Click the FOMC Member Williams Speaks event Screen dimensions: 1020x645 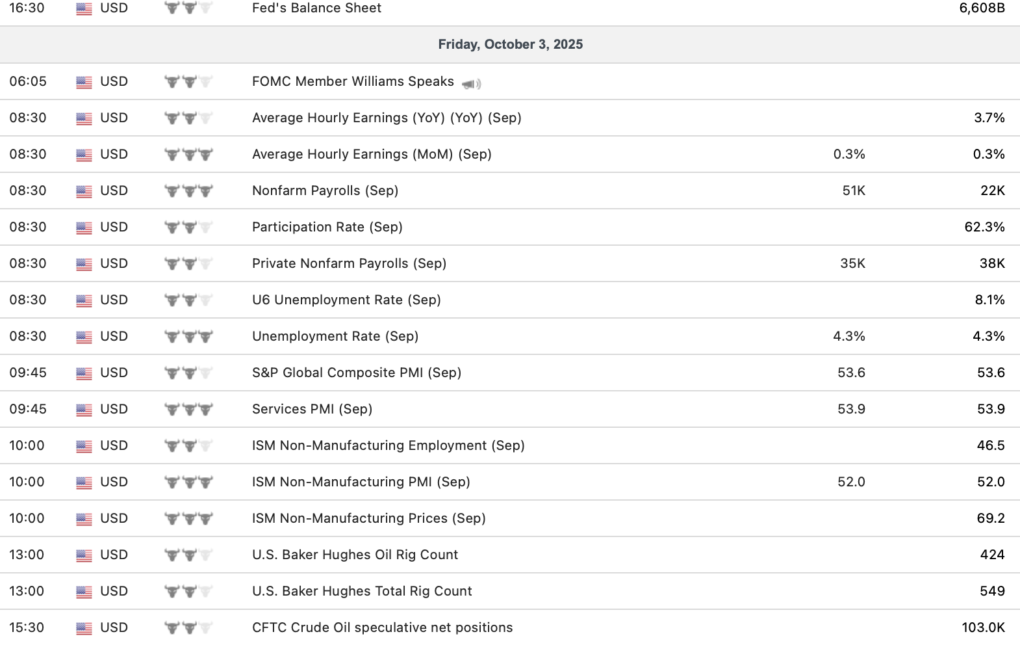tap(353, 81)
